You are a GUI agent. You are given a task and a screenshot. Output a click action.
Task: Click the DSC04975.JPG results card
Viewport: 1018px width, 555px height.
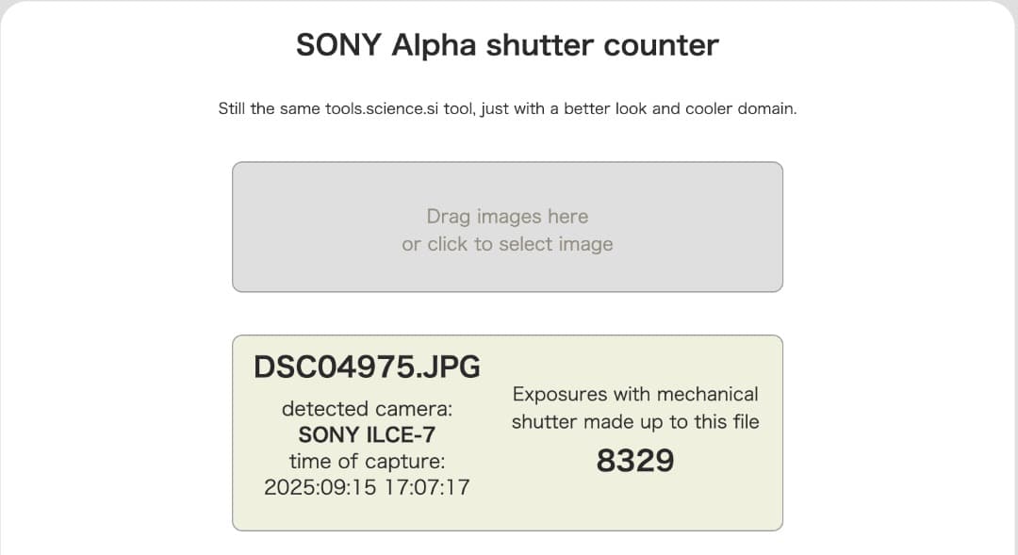point(507,432)
